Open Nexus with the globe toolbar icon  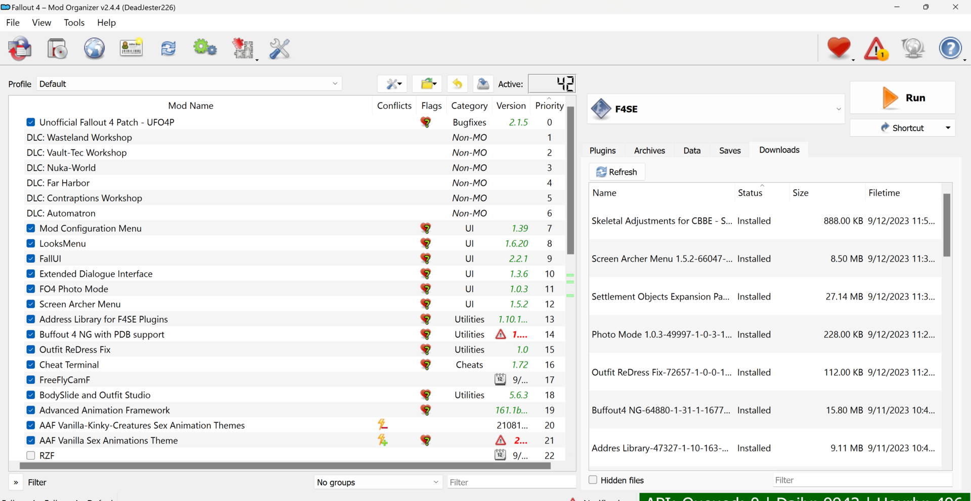pos(94,48)
